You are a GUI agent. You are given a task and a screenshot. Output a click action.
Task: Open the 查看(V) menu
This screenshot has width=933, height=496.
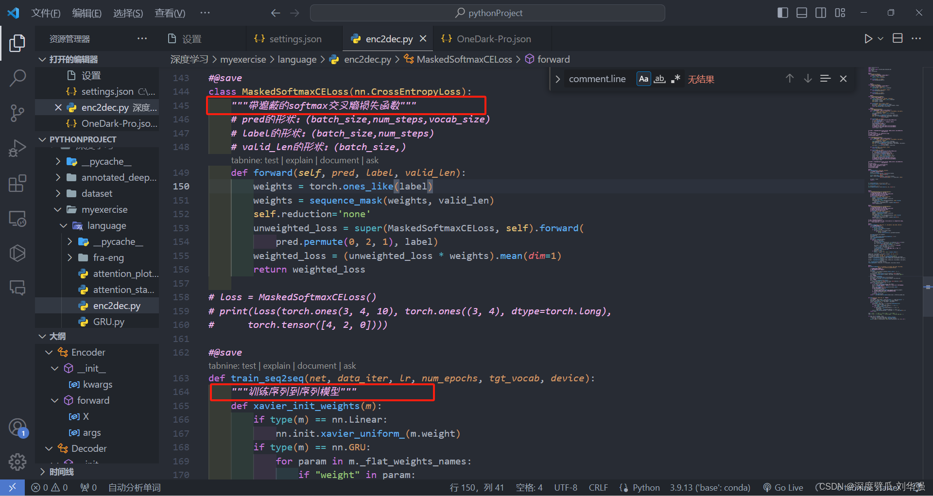click(169, 13)
